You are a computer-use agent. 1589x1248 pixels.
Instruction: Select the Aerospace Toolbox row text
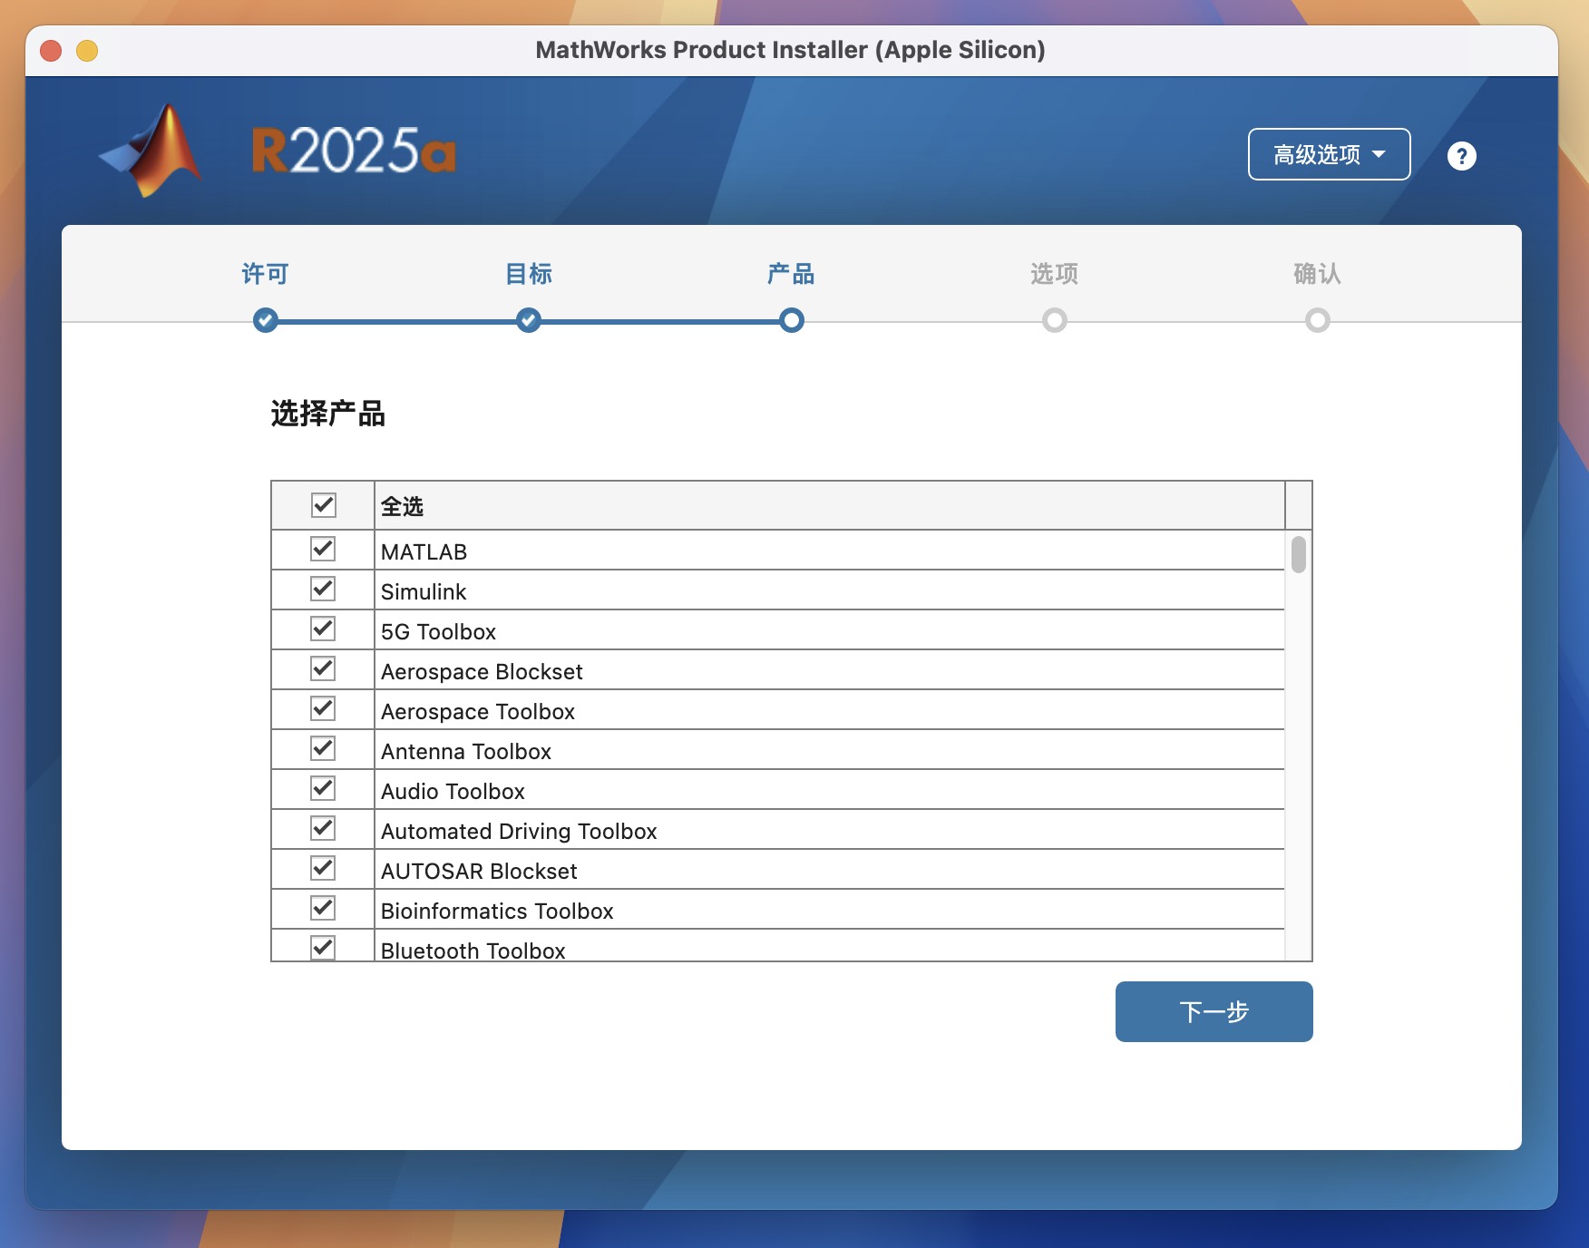coord(478,711)
